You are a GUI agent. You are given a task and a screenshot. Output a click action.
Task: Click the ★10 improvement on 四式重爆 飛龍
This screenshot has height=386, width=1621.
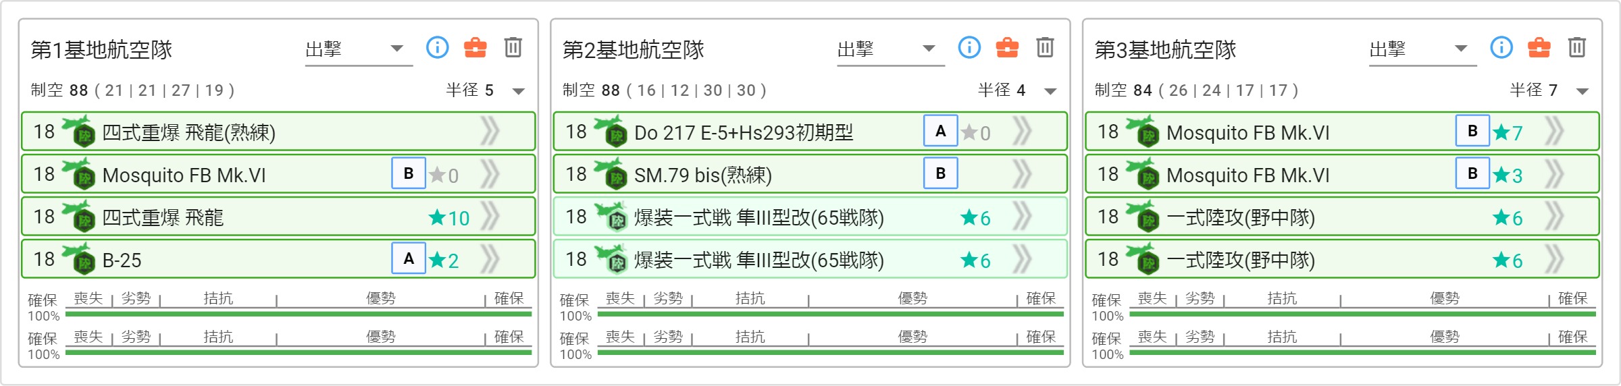click(x=450, y=218)
